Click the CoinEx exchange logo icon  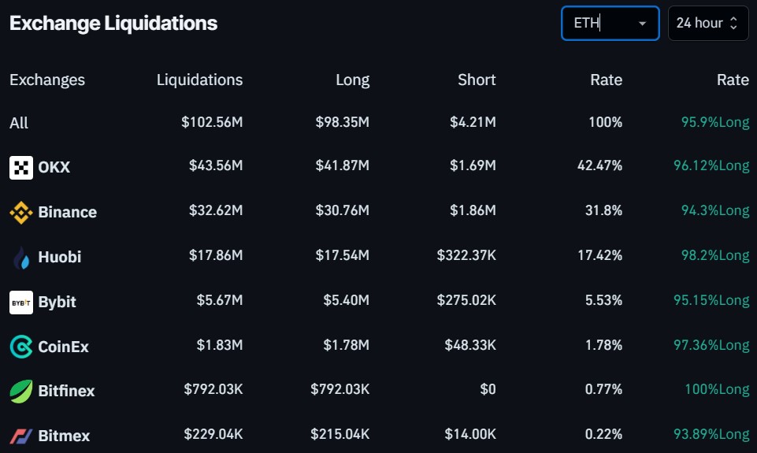(x=21, y=346)
